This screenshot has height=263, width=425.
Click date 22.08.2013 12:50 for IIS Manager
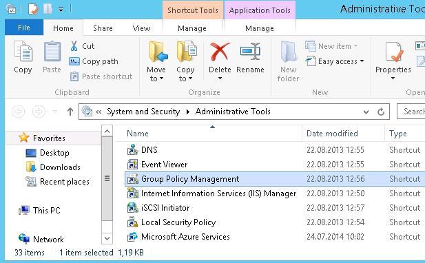tap(335, 193)
